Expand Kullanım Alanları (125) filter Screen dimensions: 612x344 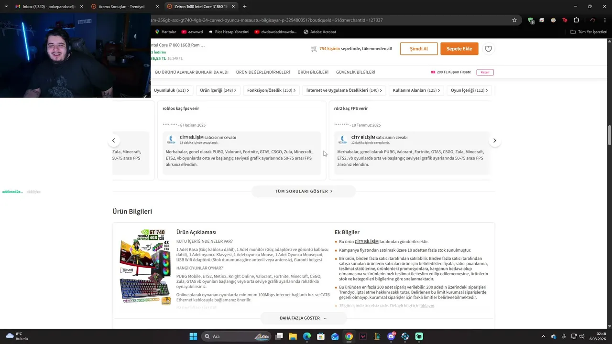[x=416, y=90]
